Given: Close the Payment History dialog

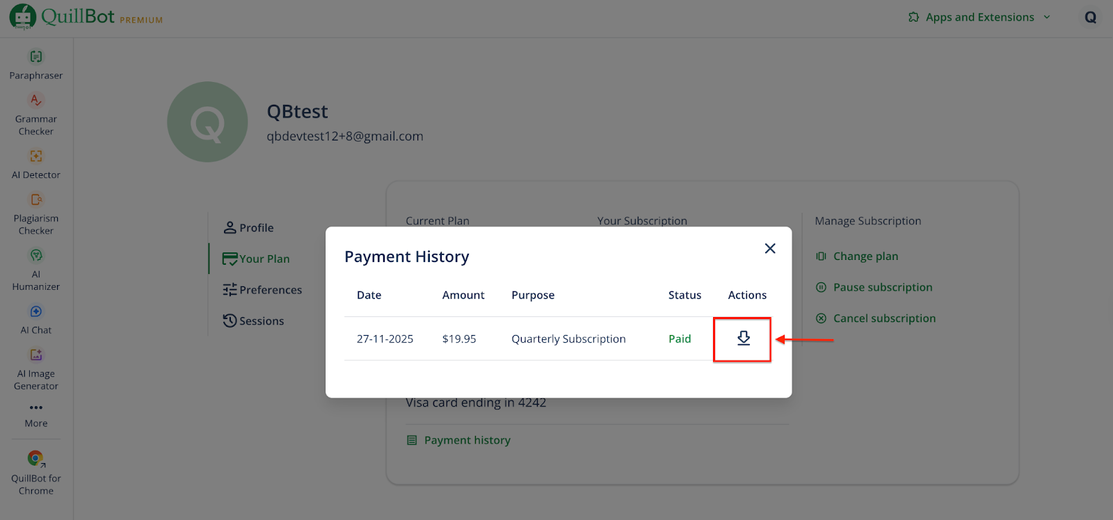Looking at the screenshot, I should (x=769, y=249).
